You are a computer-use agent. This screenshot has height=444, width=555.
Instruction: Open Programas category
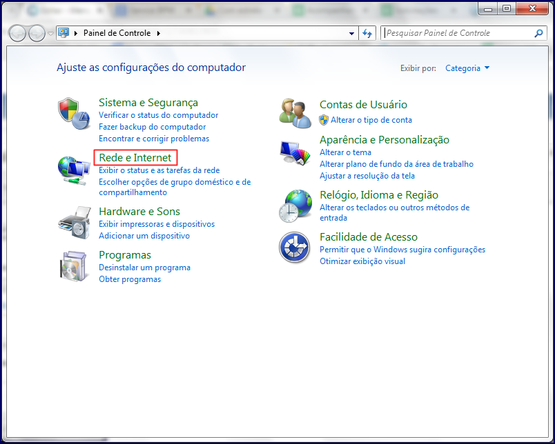(x=125, y=254)
